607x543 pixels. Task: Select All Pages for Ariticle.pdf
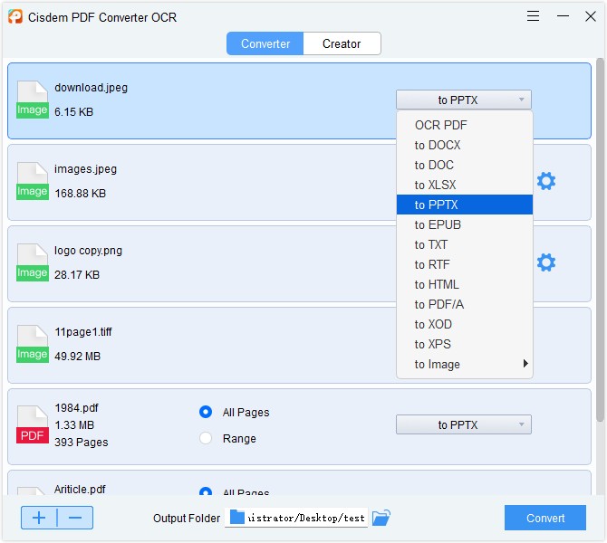pyautogui.click(x=206, y=491)
